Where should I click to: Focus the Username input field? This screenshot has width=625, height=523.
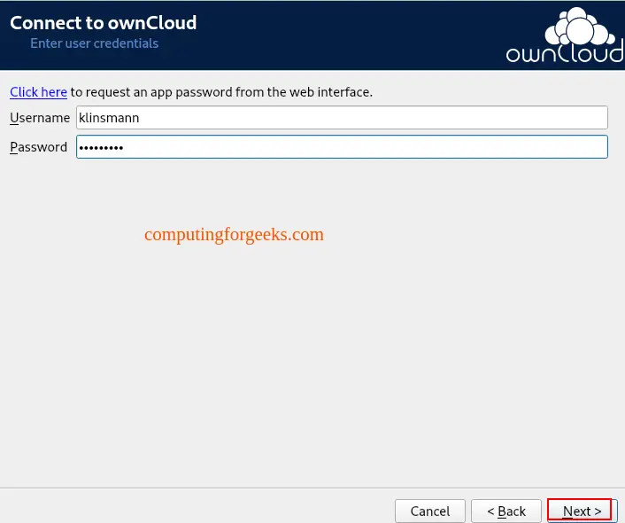pos(342,118)
